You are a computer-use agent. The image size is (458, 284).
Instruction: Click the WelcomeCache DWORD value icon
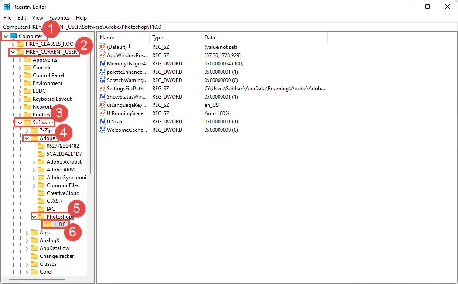pyautogui.click(x=102, y=130)
